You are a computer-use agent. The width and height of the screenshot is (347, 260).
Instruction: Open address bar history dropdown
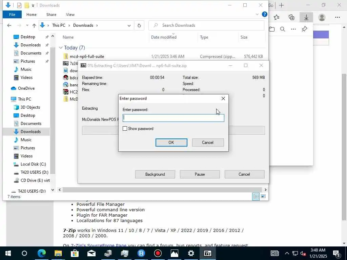129,25
